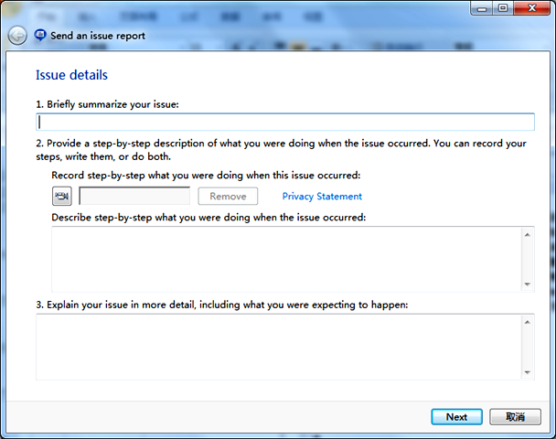This screenshot has width=556, height=439.
Task: Click the record steps icon button
Action: tap(62, 196)
